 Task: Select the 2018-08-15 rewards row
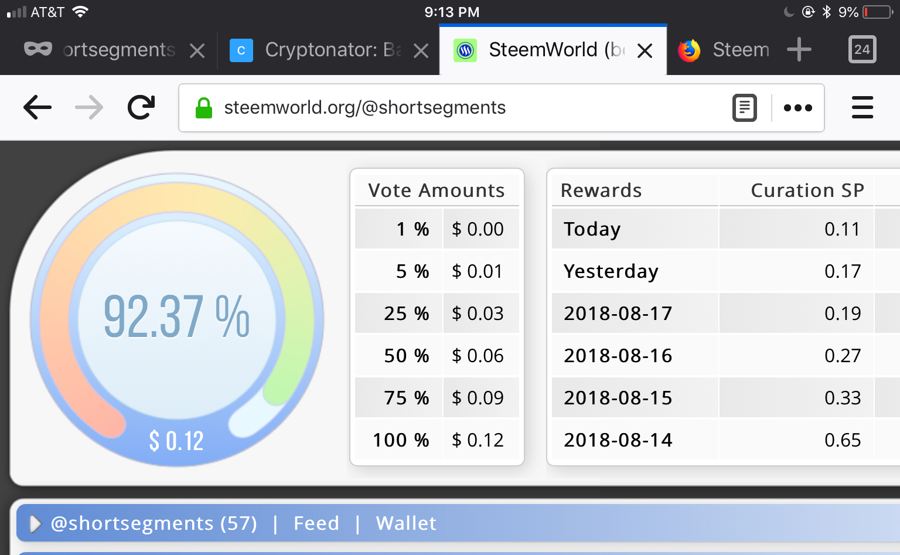(726, 397)
